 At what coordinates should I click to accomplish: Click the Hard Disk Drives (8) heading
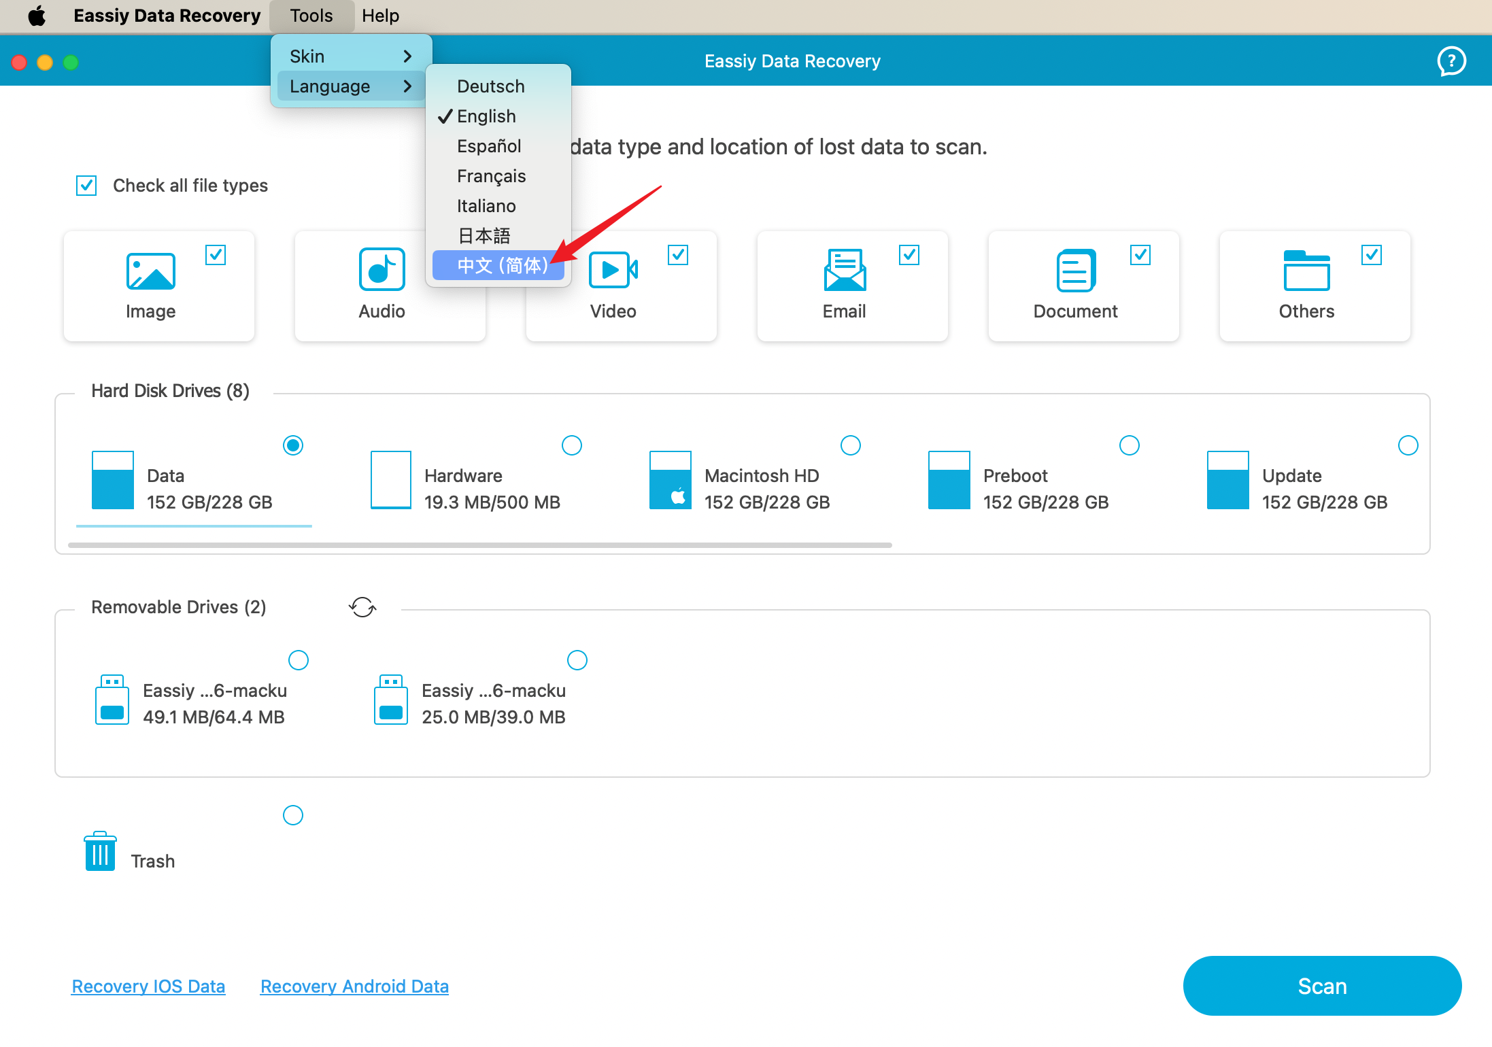(x=170, y=391)
